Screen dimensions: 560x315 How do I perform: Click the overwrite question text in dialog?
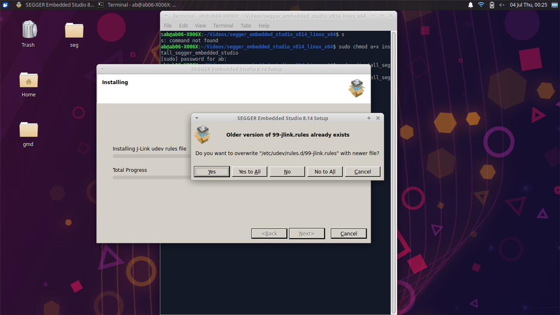point(287,153)
